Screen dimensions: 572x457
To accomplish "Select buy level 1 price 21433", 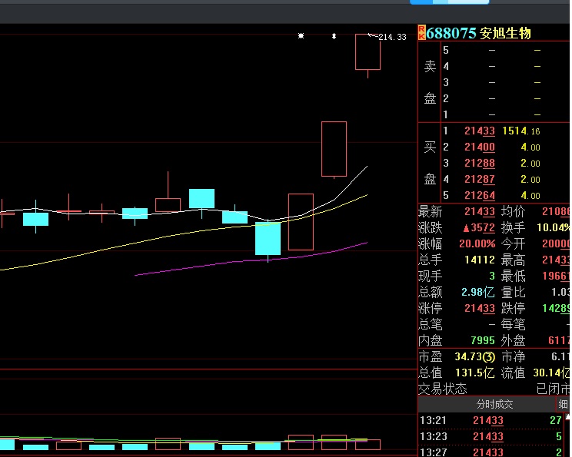I will click(x=479, y=131).
